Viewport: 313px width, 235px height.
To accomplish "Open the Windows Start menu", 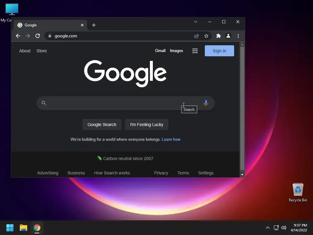I will point(10,228).
